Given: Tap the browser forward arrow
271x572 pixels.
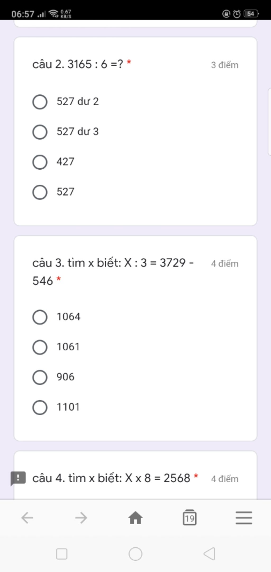Looking at the screenshot, I should click(81, 518).
